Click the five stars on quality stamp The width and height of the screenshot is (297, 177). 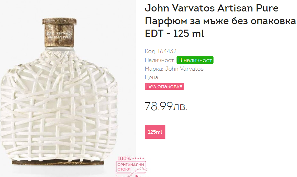coord(138,158)
